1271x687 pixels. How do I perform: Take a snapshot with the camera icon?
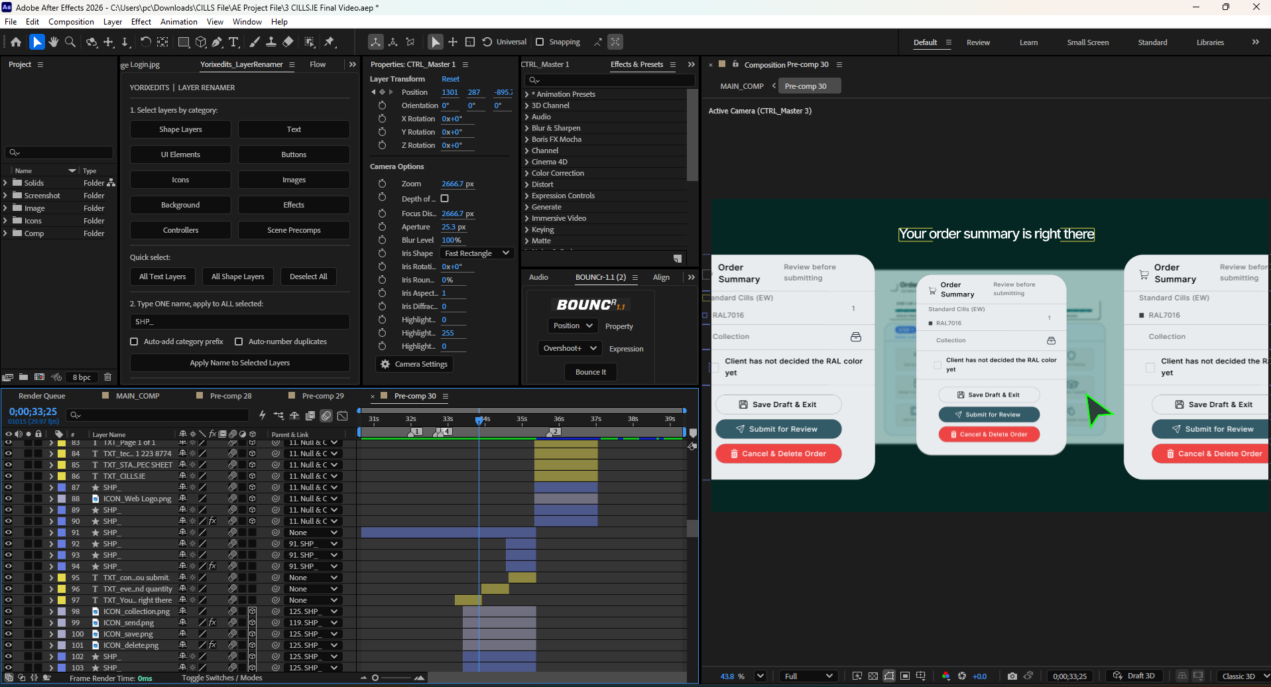click(1012, 676)
